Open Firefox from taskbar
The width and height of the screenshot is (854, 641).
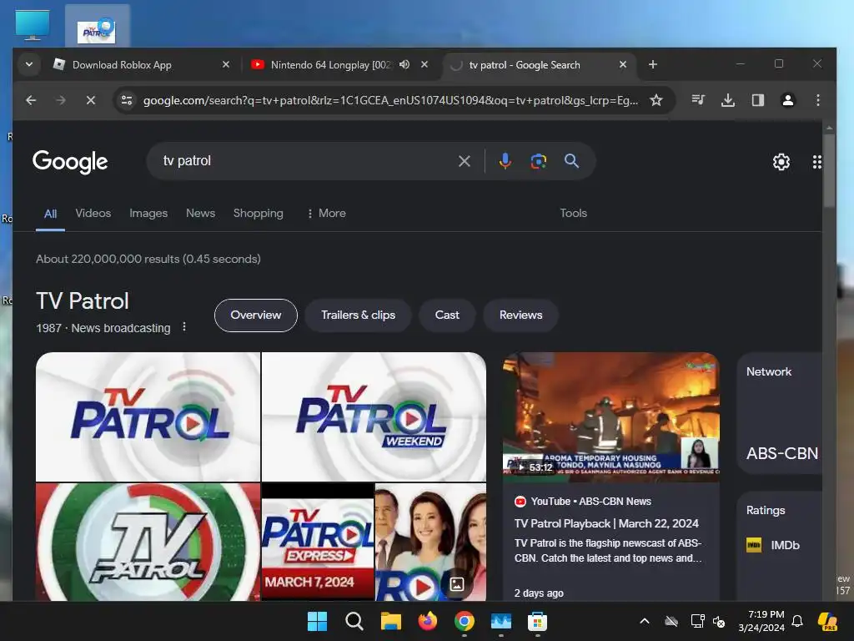428,621
